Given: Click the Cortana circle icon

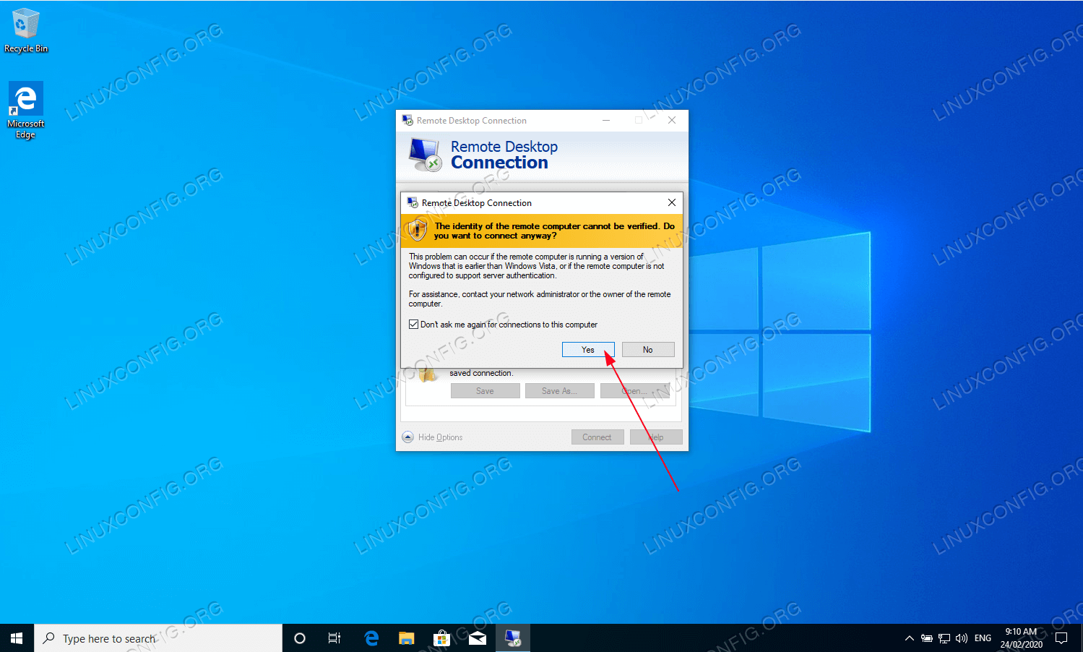Looking at the screenshot, I should click(x=300, y=638).
